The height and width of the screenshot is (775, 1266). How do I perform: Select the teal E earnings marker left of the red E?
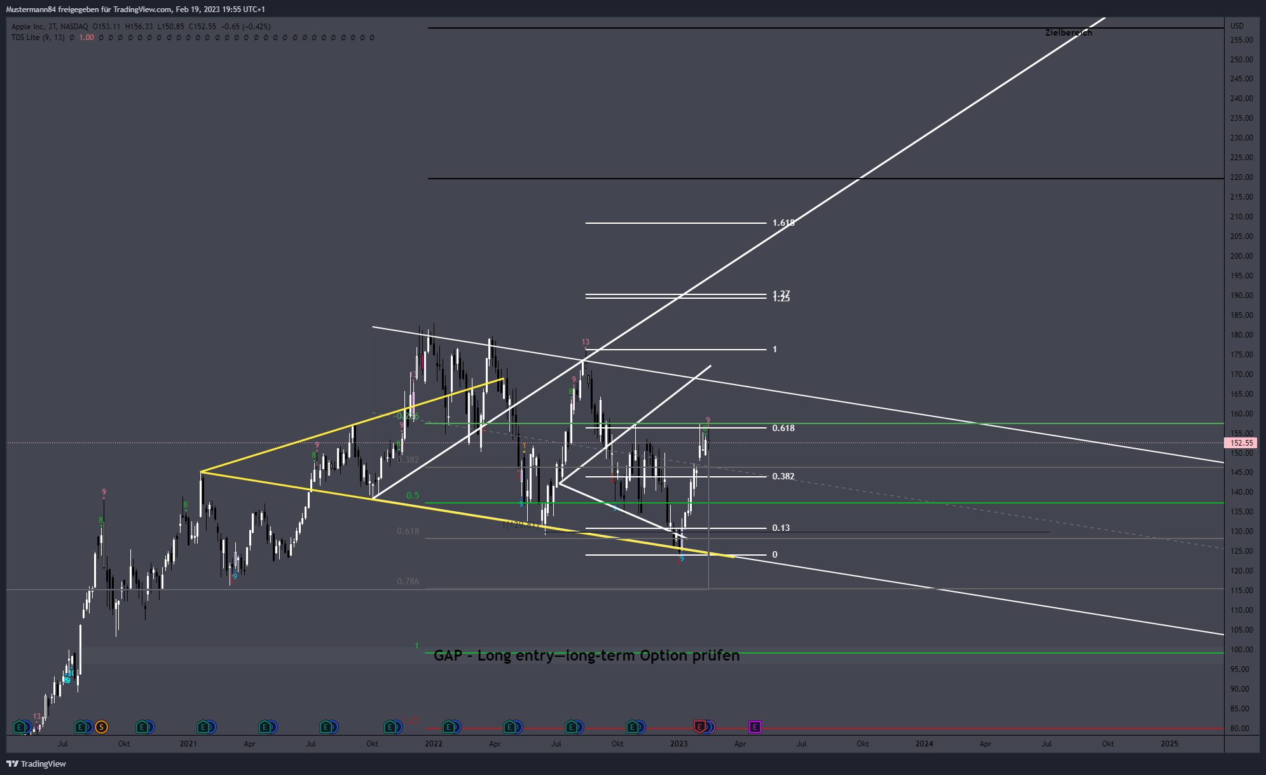click(x=633, y=727)
